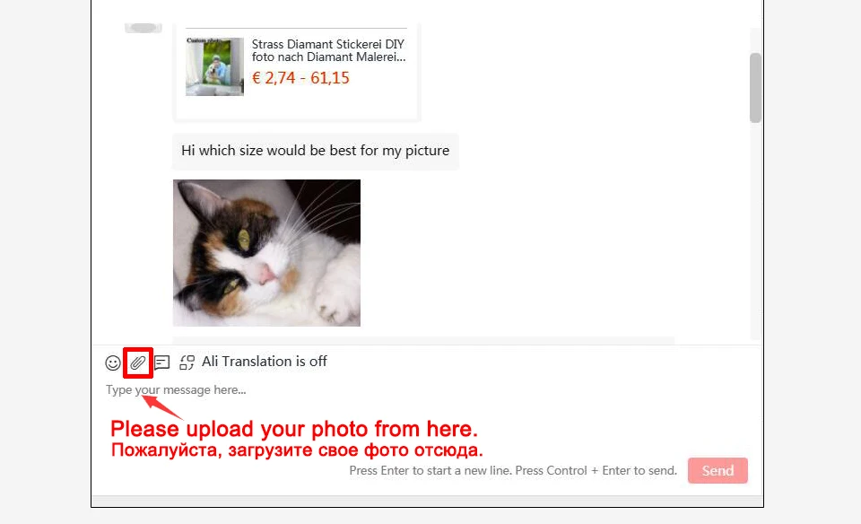The image size is (861, 524).
Task: Toggle the 'Ali Translation is off' label
Action: pos(264,362)
